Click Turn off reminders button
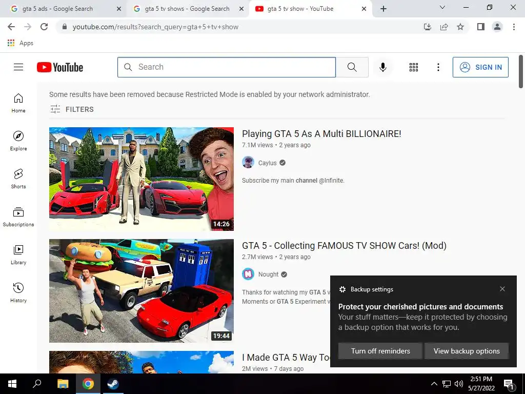 click(x=380, y=351)
